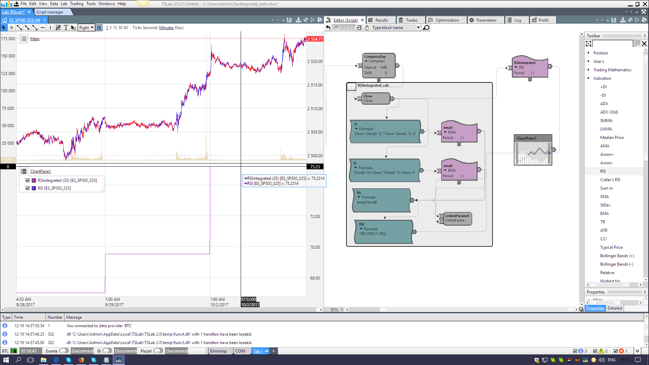Click the TSLab icon in the taskbar

click(119, 360)
